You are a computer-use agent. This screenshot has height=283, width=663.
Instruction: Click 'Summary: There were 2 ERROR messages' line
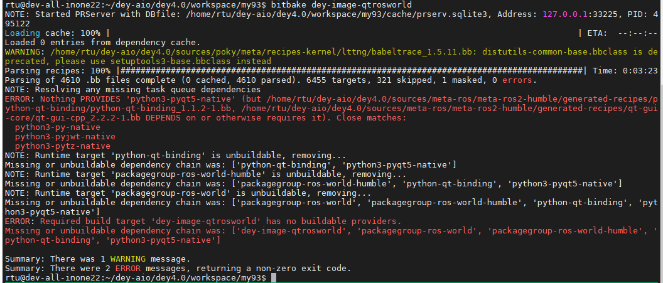pyautogui.click(x=178, y=268)
